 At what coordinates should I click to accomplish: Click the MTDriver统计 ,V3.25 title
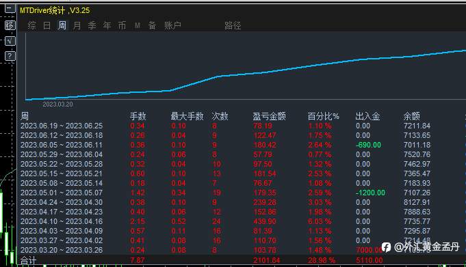55,10
